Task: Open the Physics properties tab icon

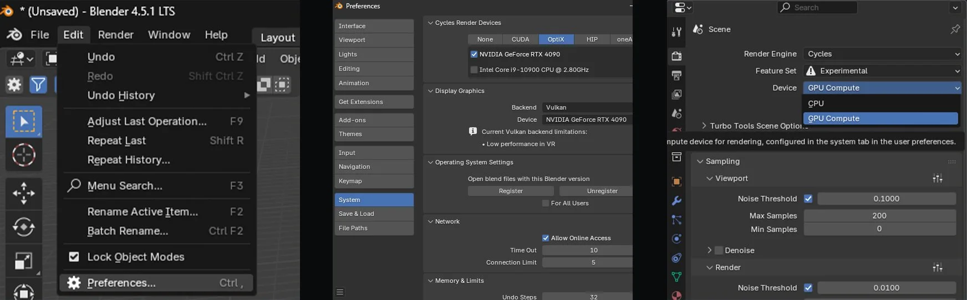Action: pos(676,239)
